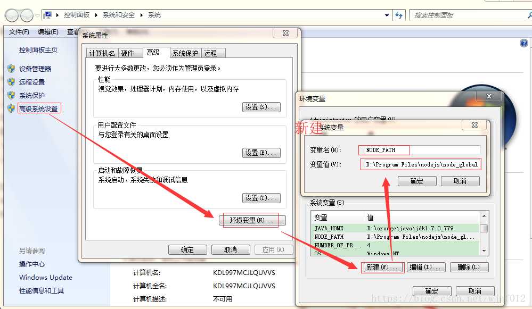Viewport: 532px width, 309px height.
Task: Click startup and recovery 设置(T) button
Action: (261, 198)
